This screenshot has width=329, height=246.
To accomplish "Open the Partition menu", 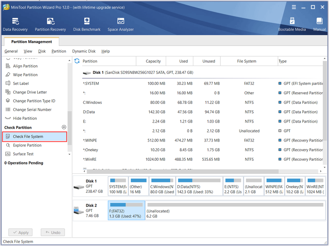I will [59, 51].
